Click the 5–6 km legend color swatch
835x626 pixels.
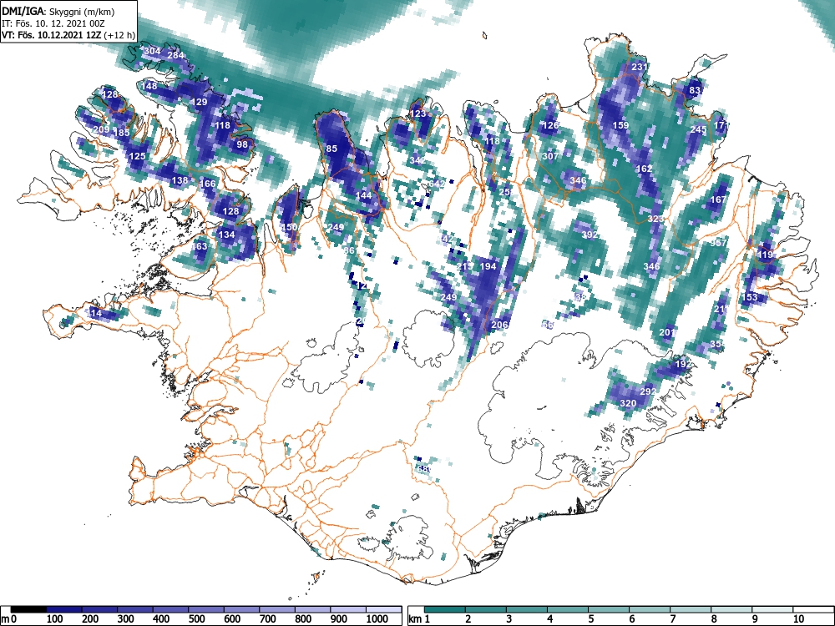610,609
